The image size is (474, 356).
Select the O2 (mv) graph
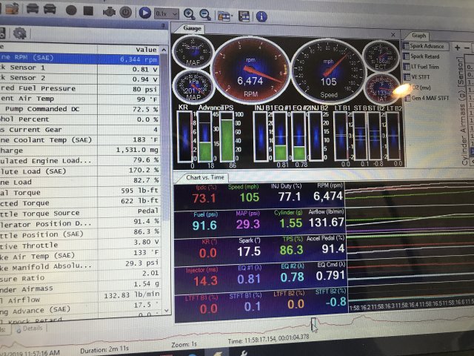click(417, 88)
